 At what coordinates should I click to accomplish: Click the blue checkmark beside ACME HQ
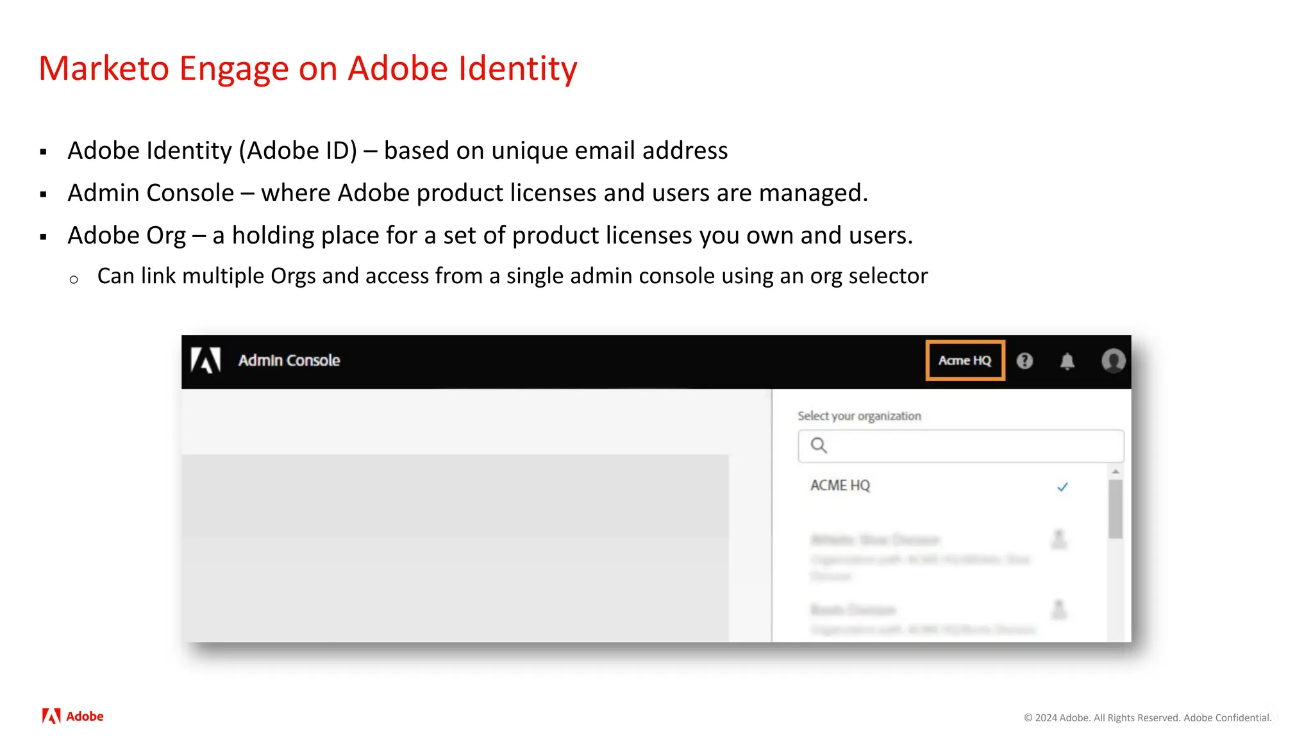point(1062,487)
